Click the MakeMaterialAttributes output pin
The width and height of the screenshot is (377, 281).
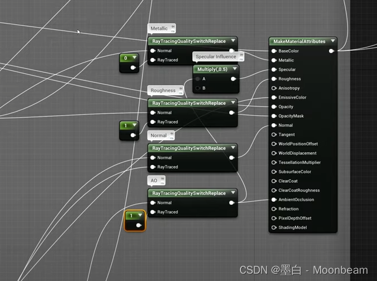(331, 51)
